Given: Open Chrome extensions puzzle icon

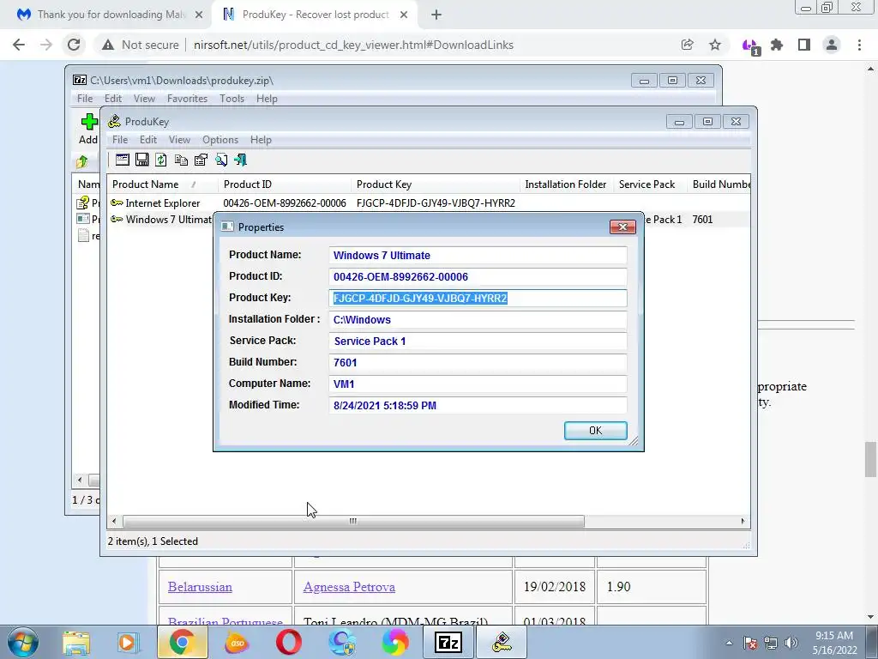Looking at the screenshot, I should 777,45.
